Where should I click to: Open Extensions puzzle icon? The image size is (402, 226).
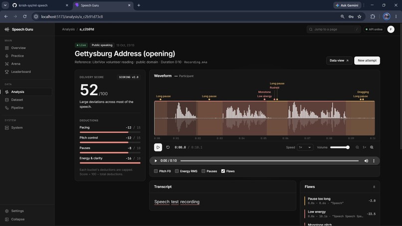[373, 16]
